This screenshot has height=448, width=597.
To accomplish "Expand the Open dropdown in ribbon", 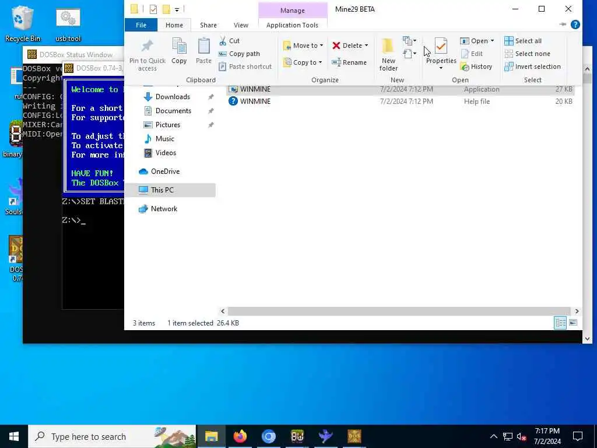I will 492,41.
